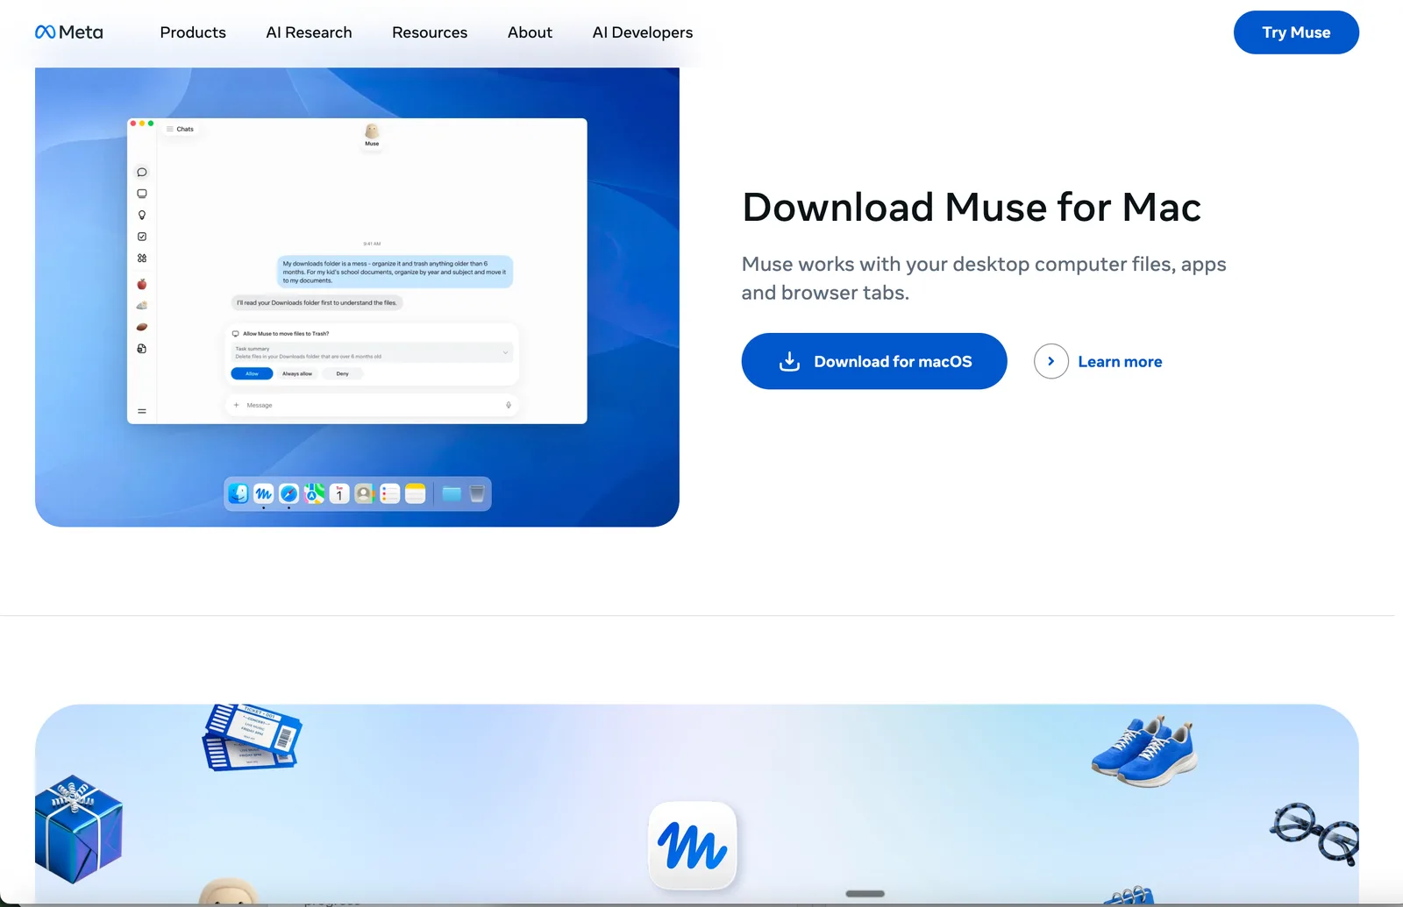This screenshot has width=1403, height=907.
Task: Click the blue gift box image in banner
Action: pos(79,828)
